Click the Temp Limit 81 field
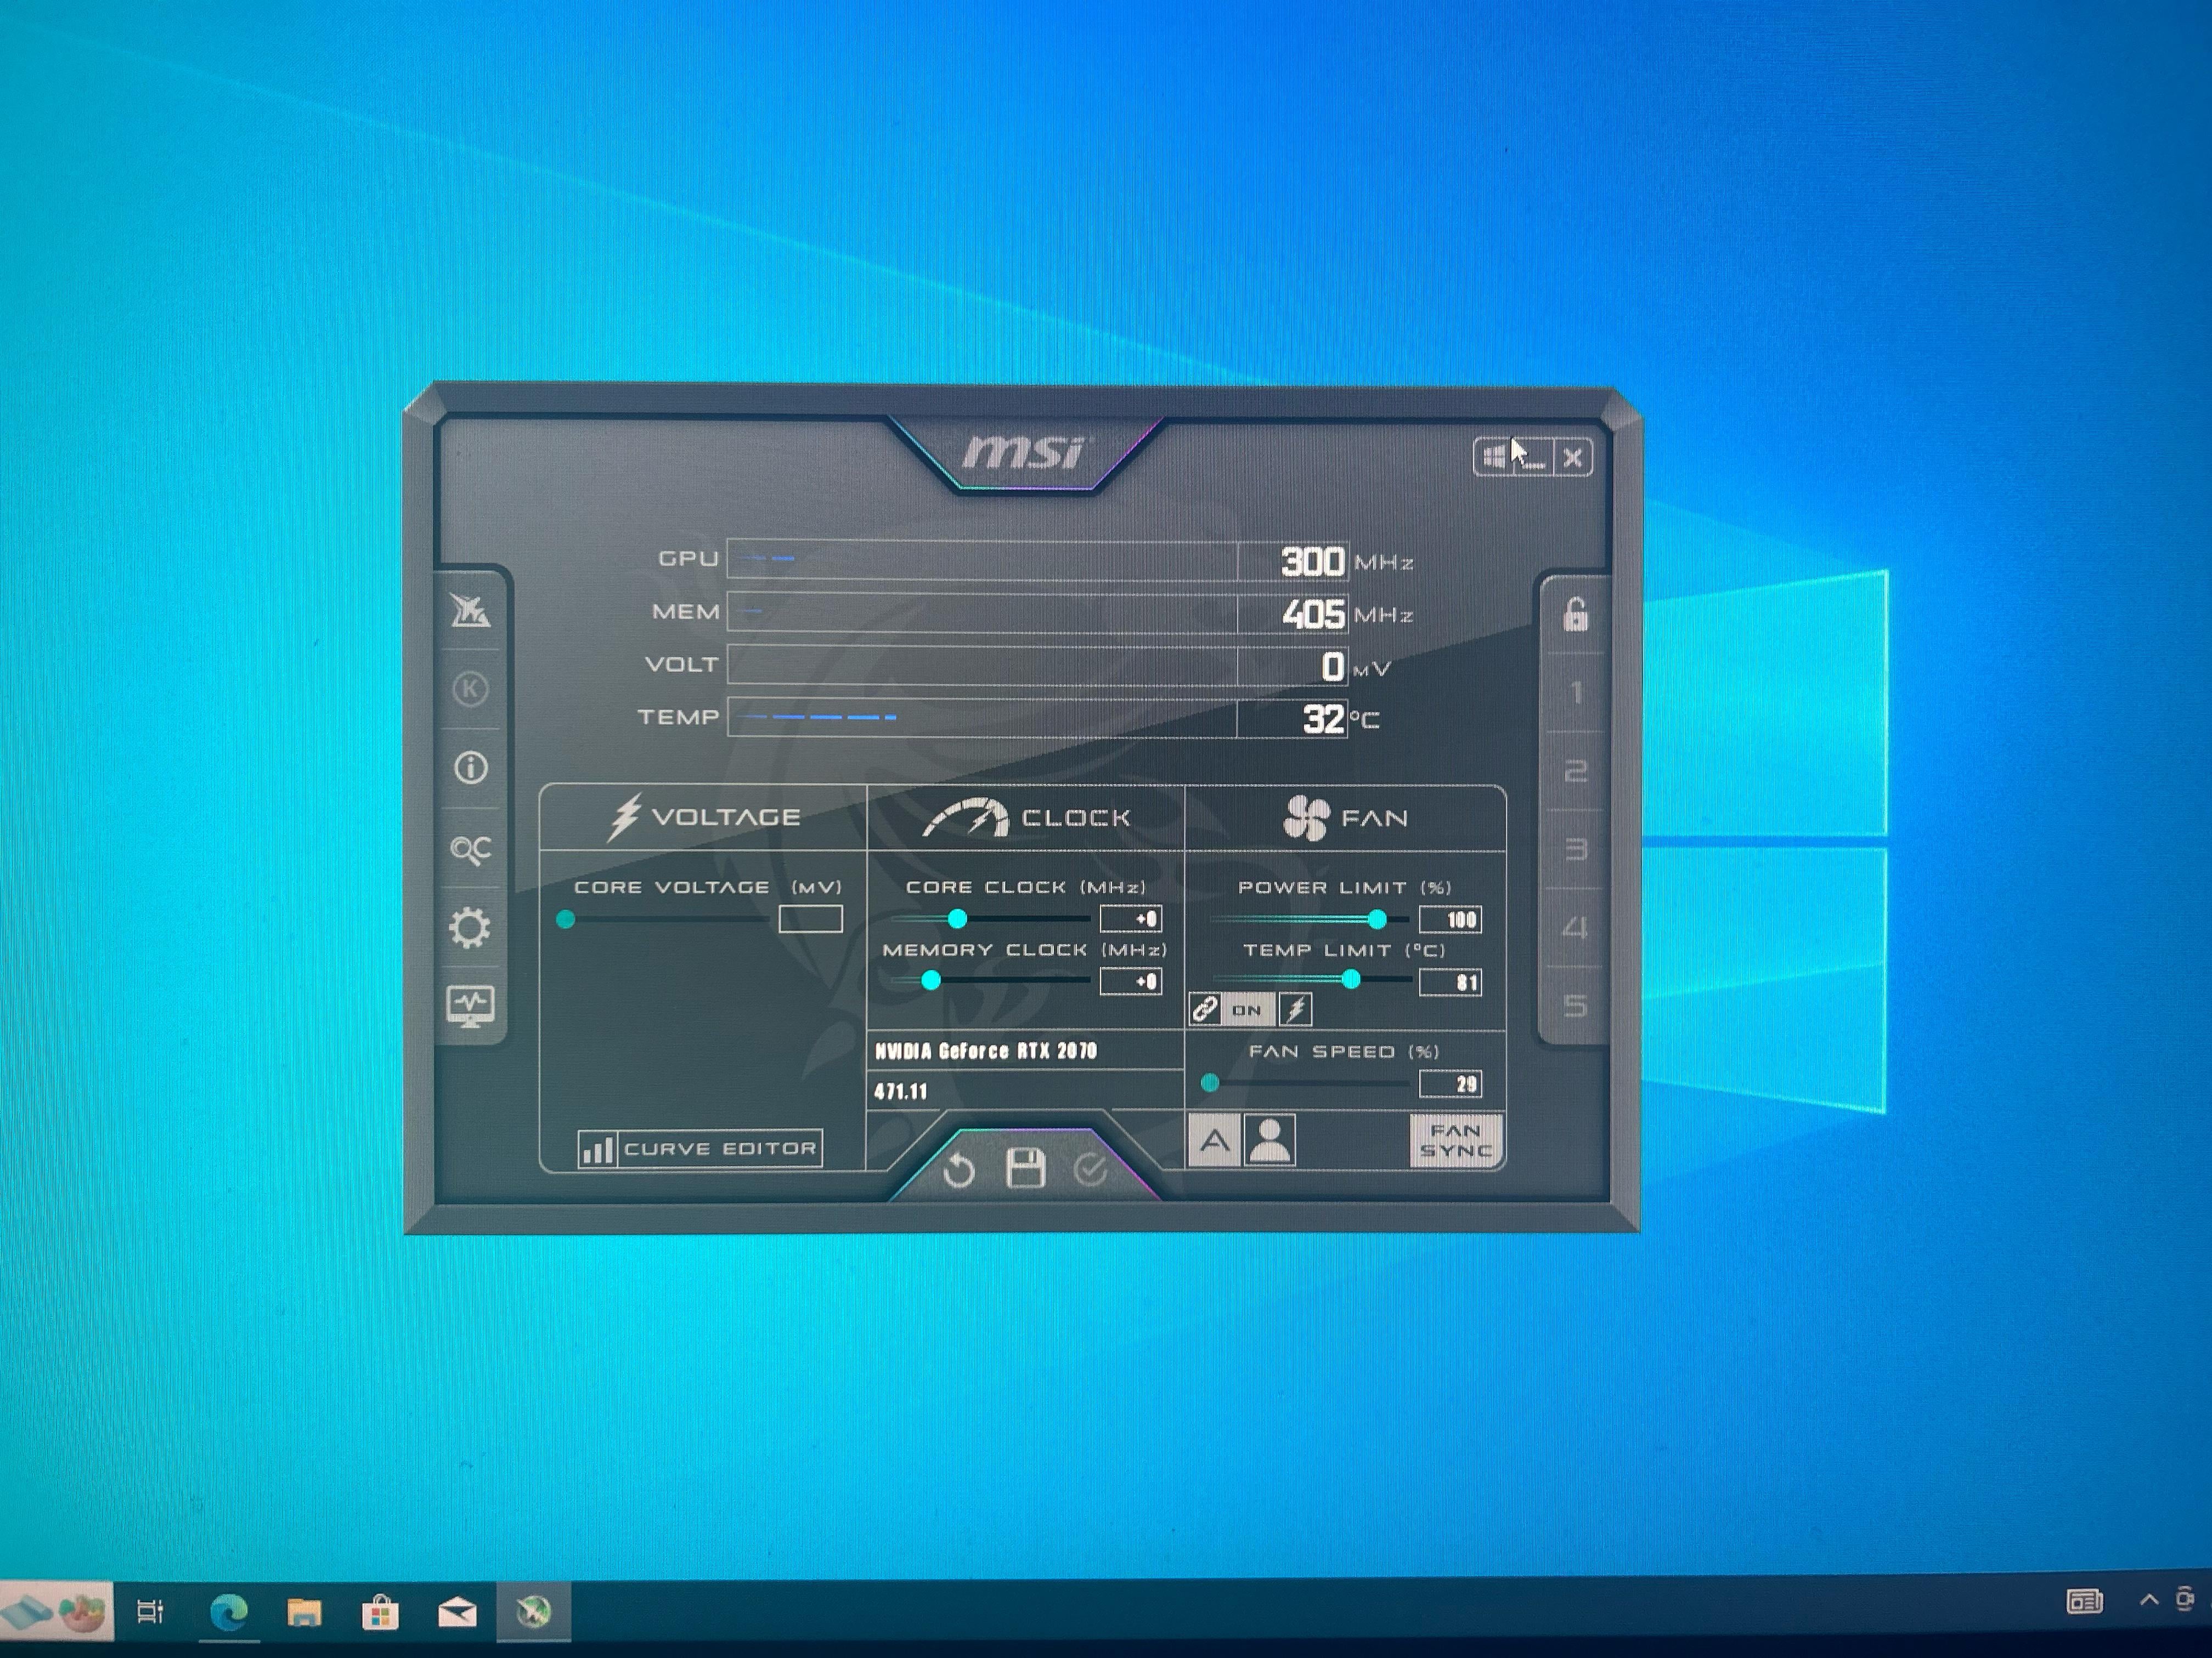Viewport: 2212px width, 1658px height. (x=1450, y=983)
